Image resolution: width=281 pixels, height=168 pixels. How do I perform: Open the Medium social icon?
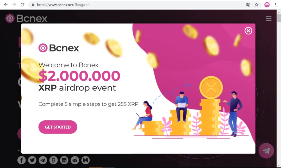85,160
